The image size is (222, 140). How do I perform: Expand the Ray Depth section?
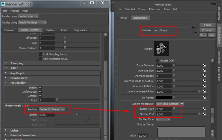(x=6, y=73)
